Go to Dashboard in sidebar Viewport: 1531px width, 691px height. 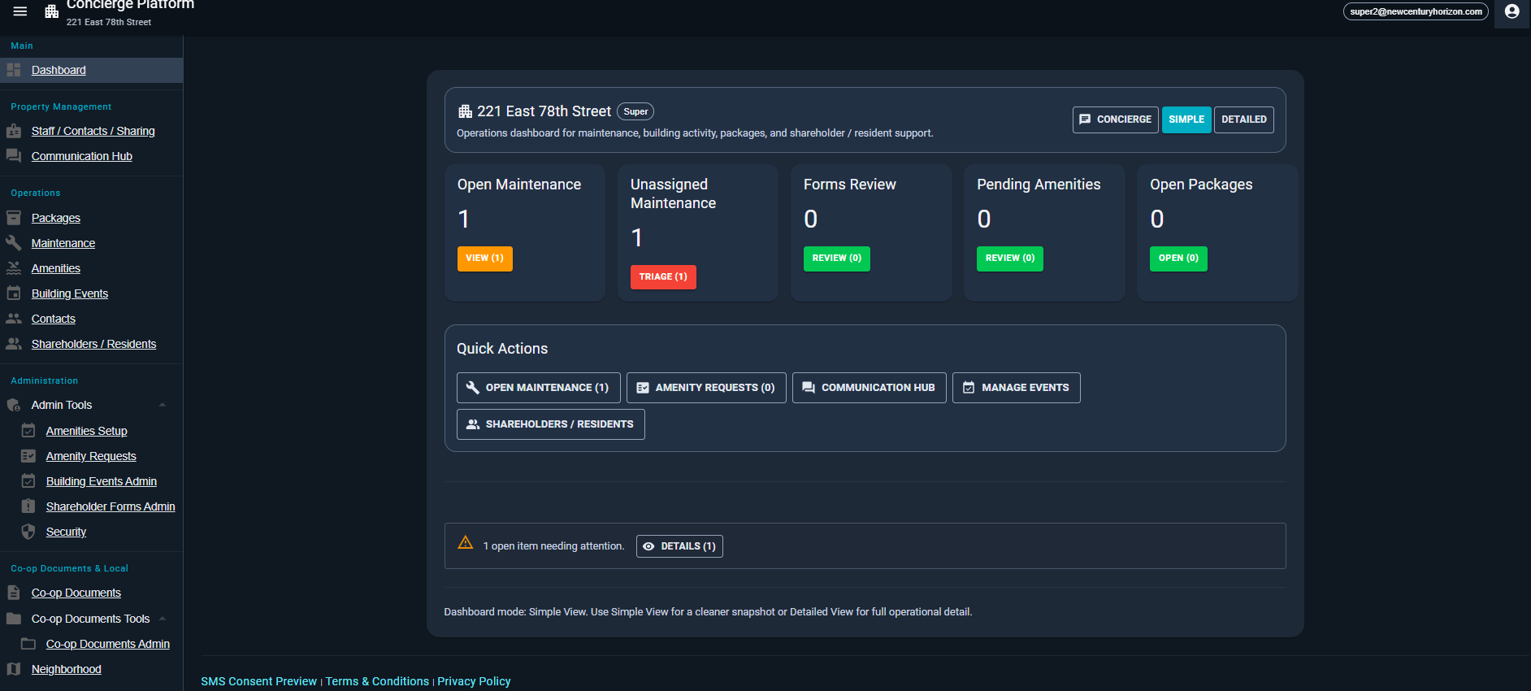point(59,70)
